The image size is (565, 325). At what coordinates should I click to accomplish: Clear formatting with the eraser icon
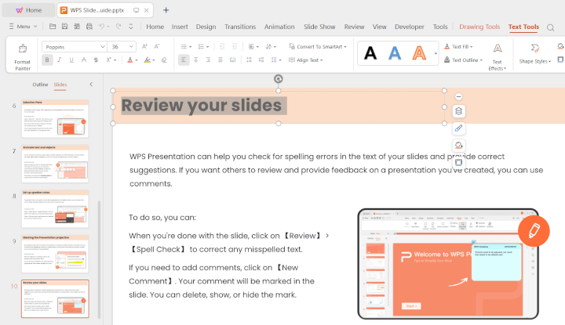(164, 60)
